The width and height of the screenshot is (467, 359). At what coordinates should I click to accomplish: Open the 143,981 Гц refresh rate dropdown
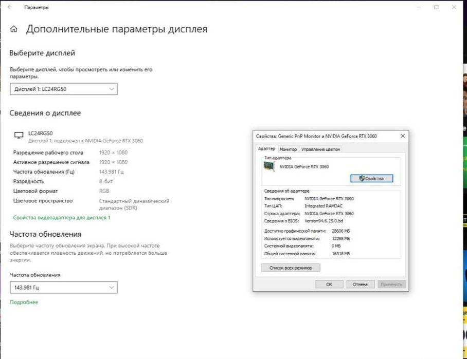(64, 287)
